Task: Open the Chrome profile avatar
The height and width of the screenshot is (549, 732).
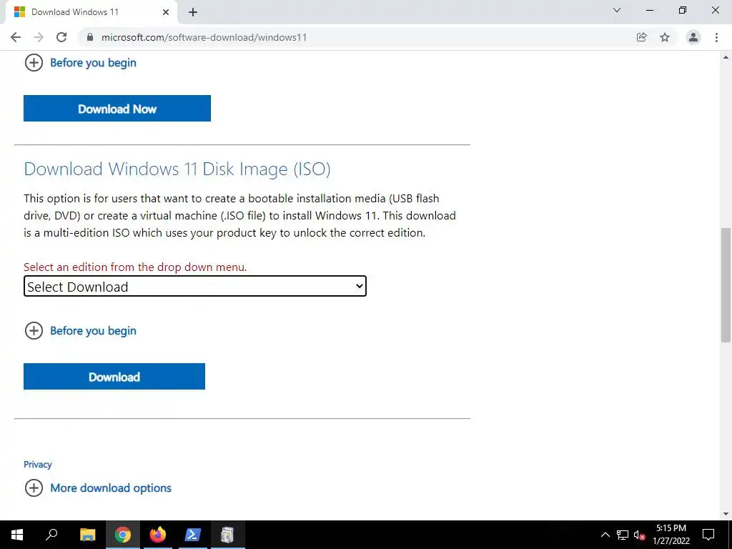Action: click(x=693, y=37)
